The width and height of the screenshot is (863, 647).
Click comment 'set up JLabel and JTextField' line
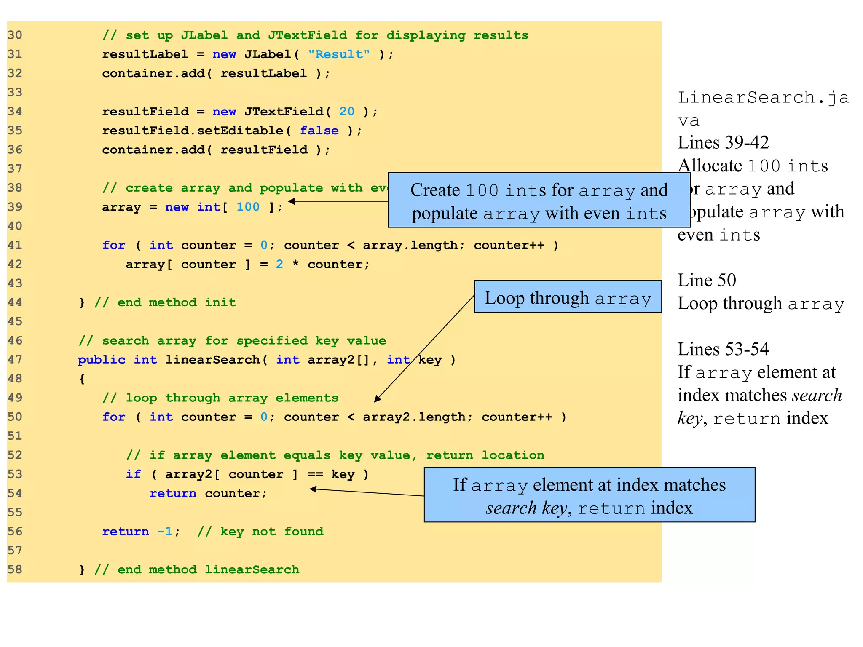pos(315,35)
